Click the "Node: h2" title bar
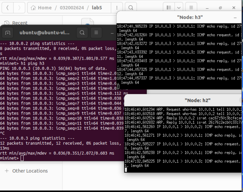Image resolution: width=243 pixels, height=192 pixels. pos(198,100)
